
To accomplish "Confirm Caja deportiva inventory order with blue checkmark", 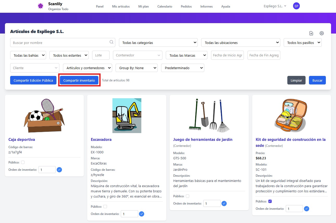I will point(59,169).
